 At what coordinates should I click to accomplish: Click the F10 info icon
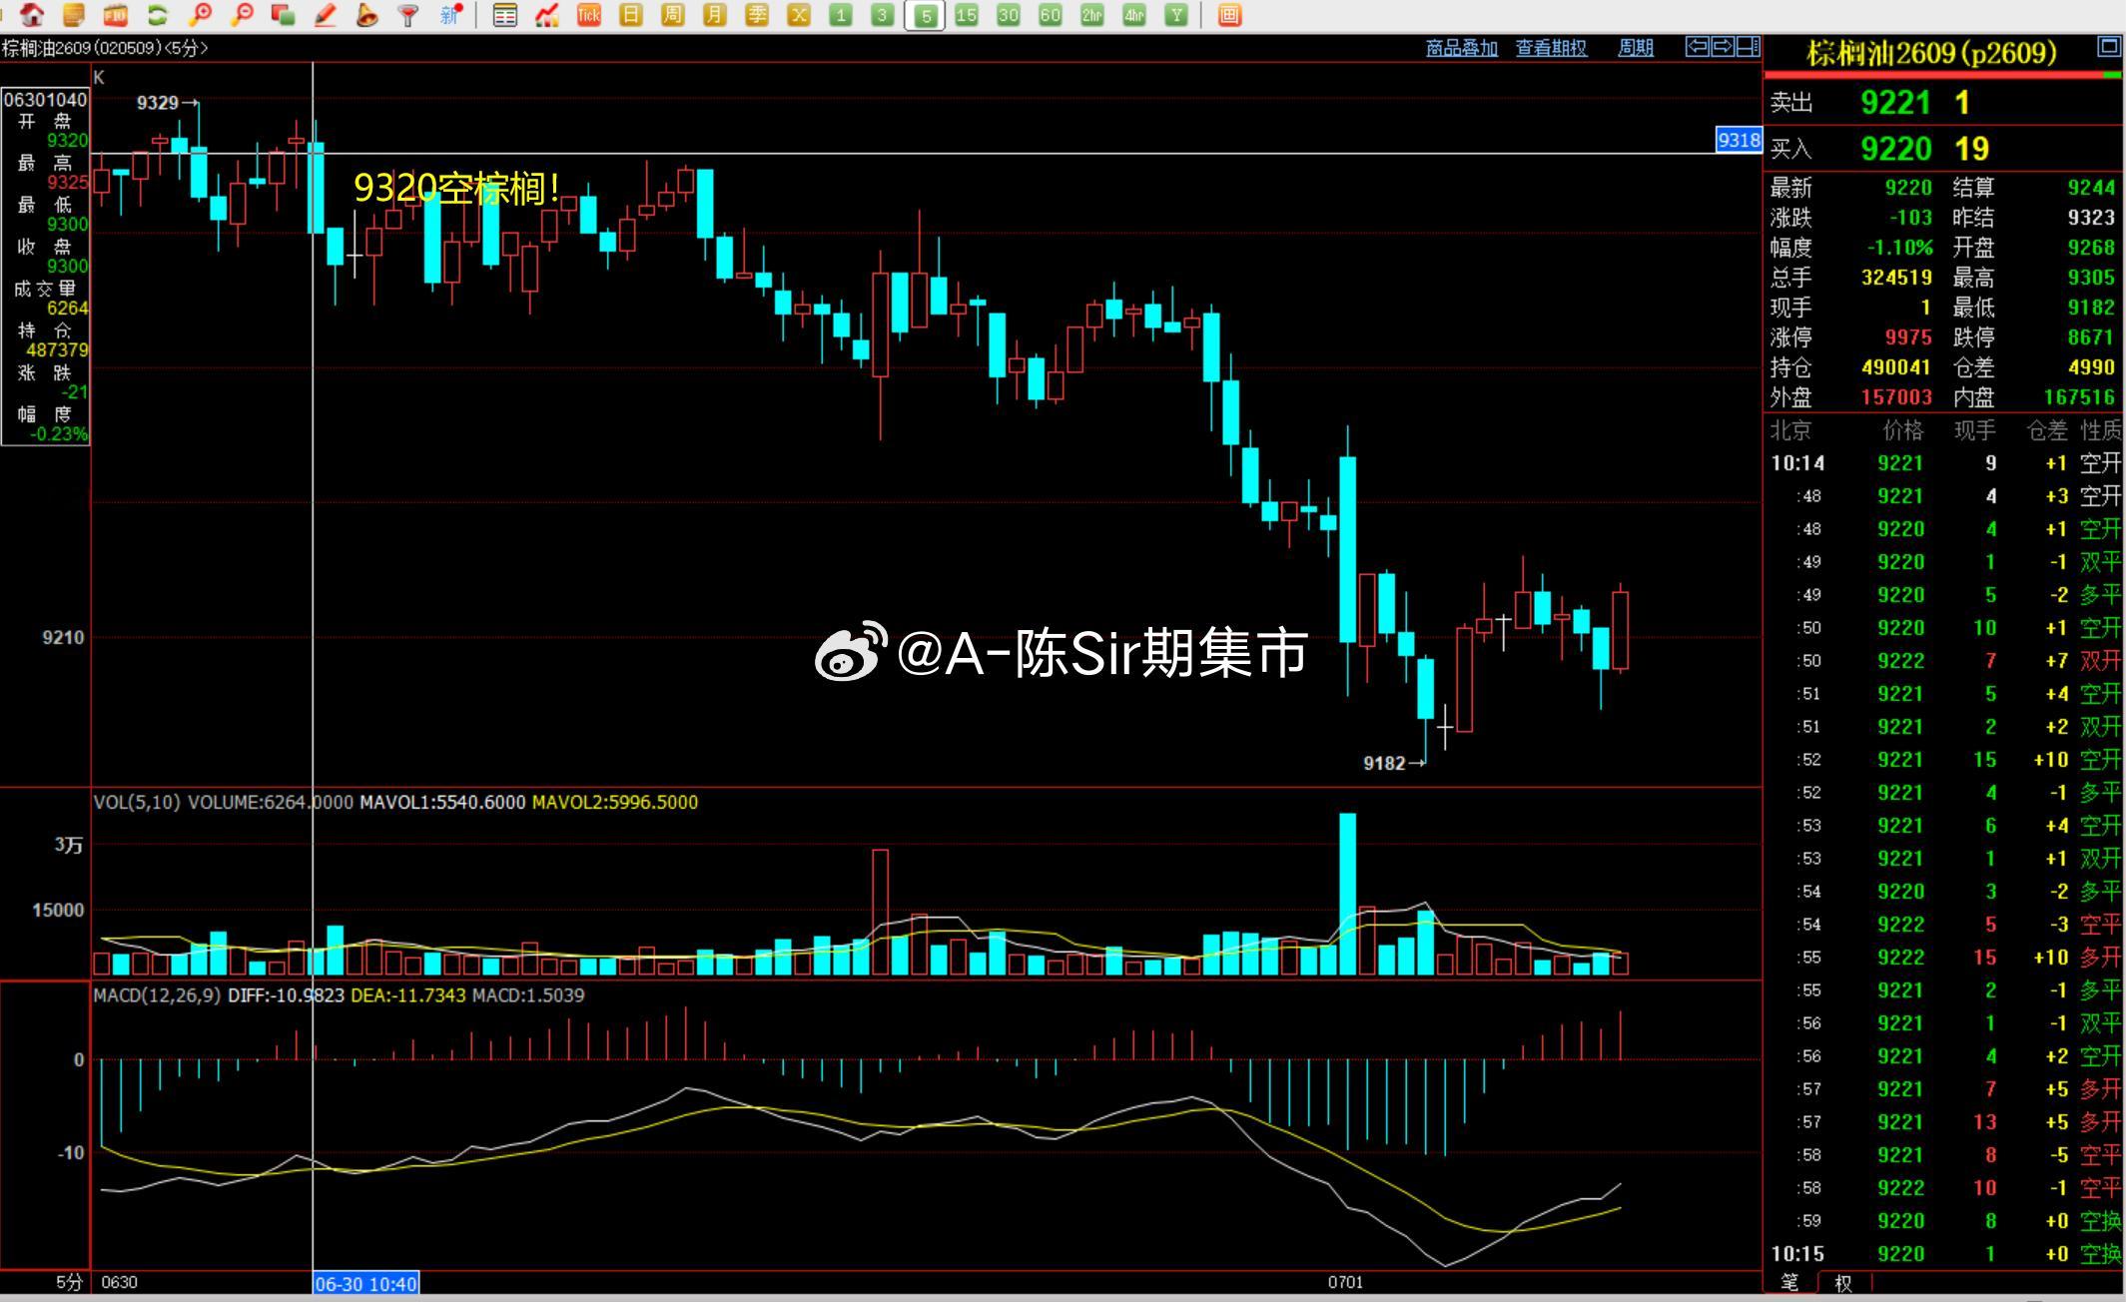coord(116,15)
